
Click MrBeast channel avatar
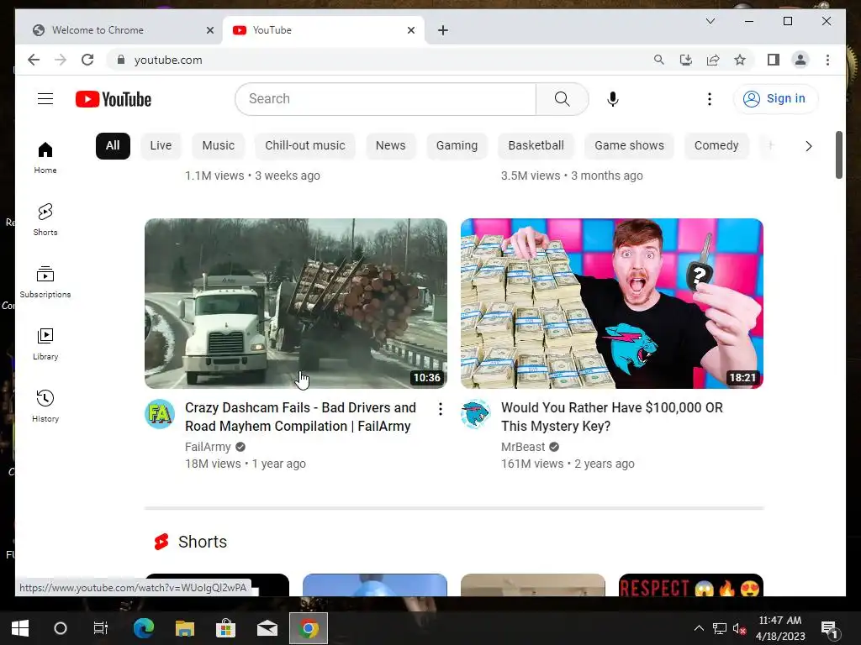(476, 414)
